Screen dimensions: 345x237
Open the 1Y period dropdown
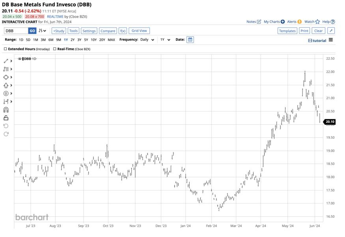[x=165, y=39]
